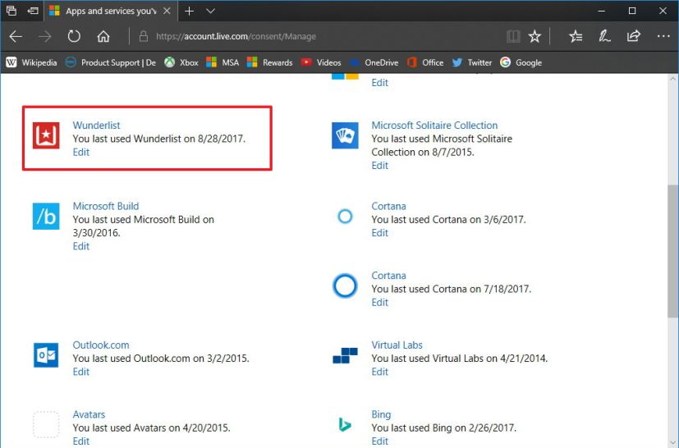This screenshot has height=448, width=679.
Task: Open the tabs you've set aside
Action: (x=11, y=11)
